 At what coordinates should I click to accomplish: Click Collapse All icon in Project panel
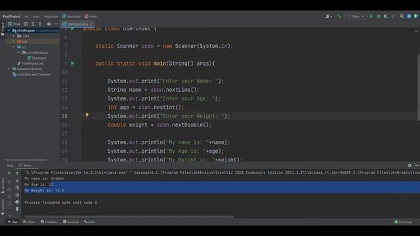coord(40,24)
